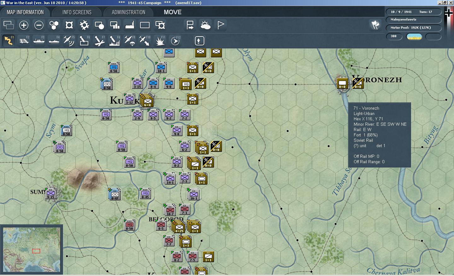Click the boxed up-arrow toolbar button
This screenshot has width=454, height=276.
click(199, 41)
